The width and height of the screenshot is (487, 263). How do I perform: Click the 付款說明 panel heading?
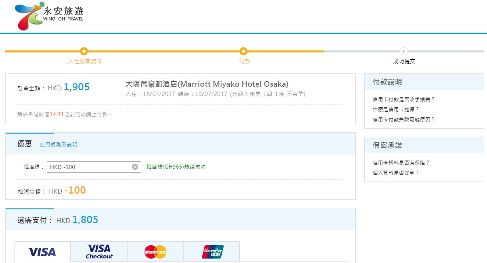[387, 82]
